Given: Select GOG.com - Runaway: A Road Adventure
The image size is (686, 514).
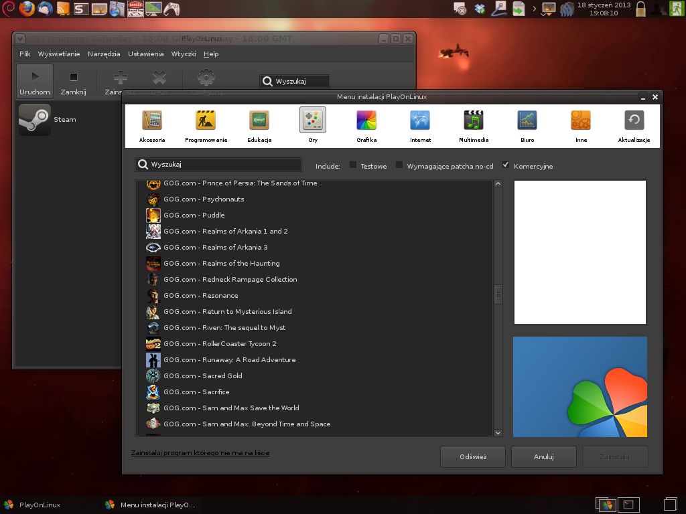Looking at the screenshot, I should pyautogui.click(x=230, y=360).
